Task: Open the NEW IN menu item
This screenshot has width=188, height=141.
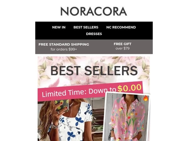Action: 59,27
